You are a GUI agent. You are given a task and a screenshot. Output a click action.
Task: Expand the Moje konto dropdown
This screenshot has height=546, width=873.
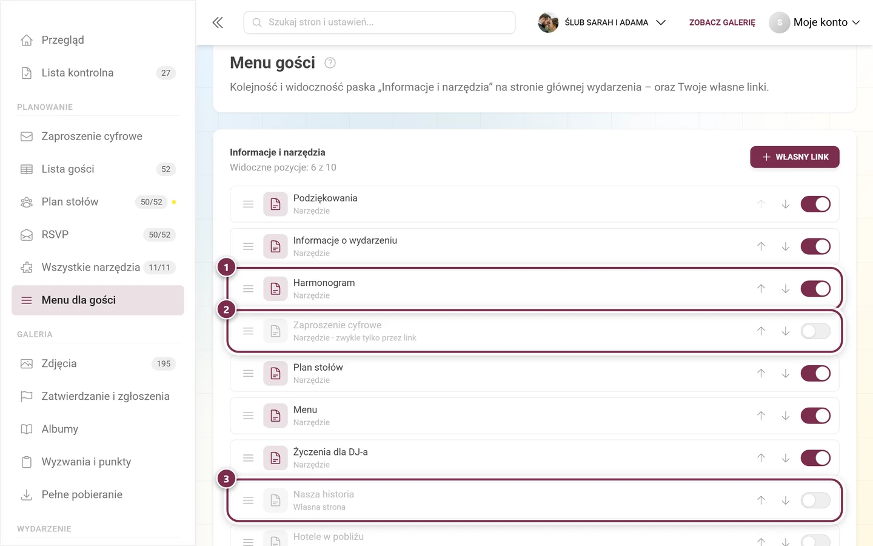pyautogui.click(x=815, y=22)
